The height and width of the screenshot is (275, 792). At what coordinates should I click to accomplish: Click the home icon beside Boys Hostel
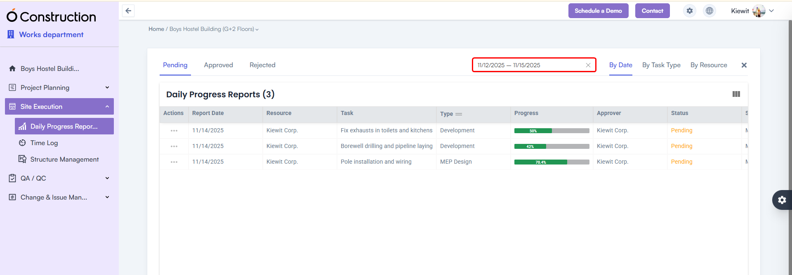(x=12, y=68)
